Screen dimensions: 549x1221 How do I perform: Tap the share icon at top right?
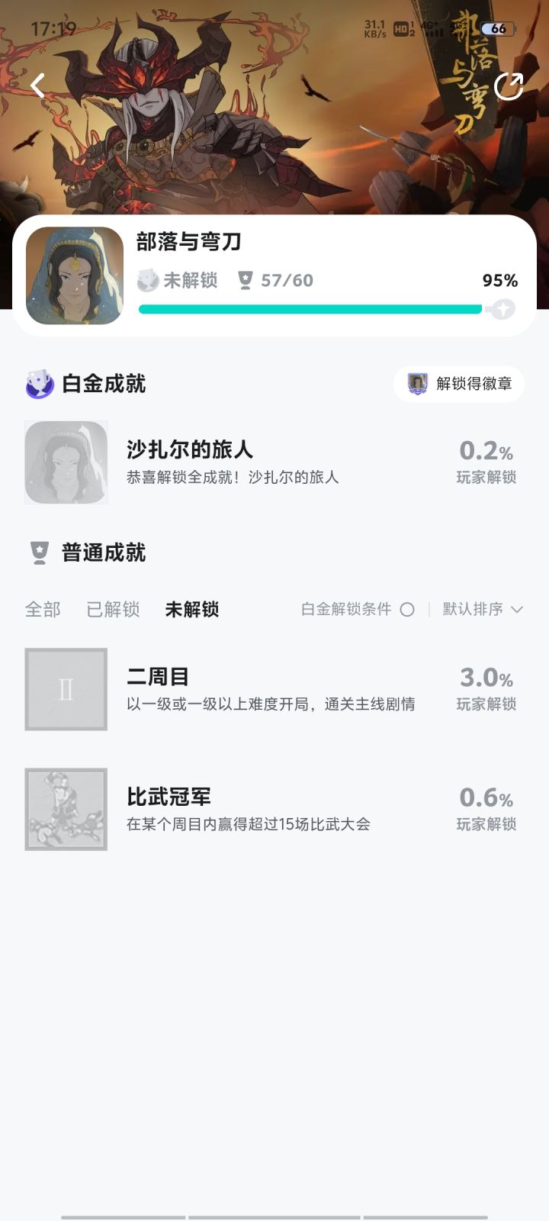(509, 86)
